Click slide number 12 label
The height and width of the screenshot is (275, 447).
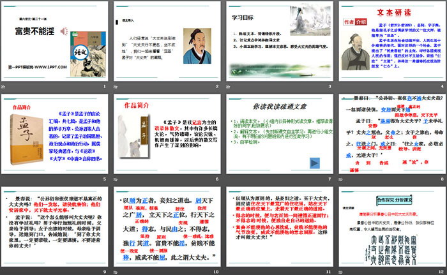coord(441,272)
